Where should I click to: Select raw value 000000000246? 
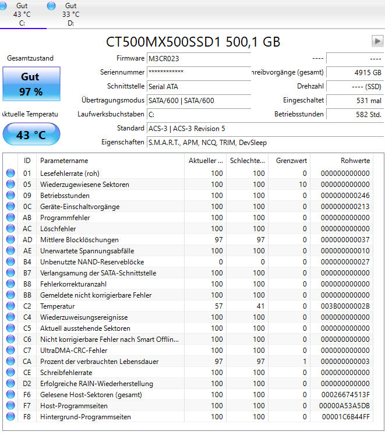[345, 195]
